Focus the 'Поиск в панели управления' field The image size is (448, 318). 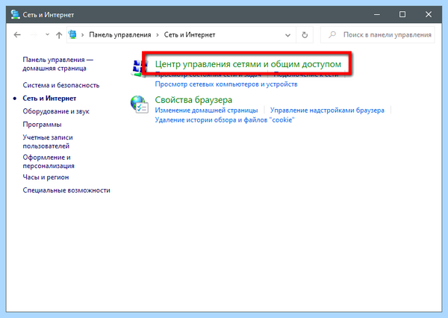(377, 35)
